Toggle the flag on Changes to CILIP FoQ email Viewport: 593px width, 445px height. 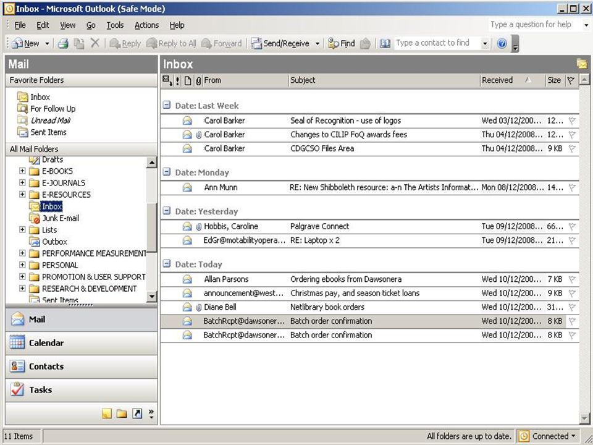(572, 135)
